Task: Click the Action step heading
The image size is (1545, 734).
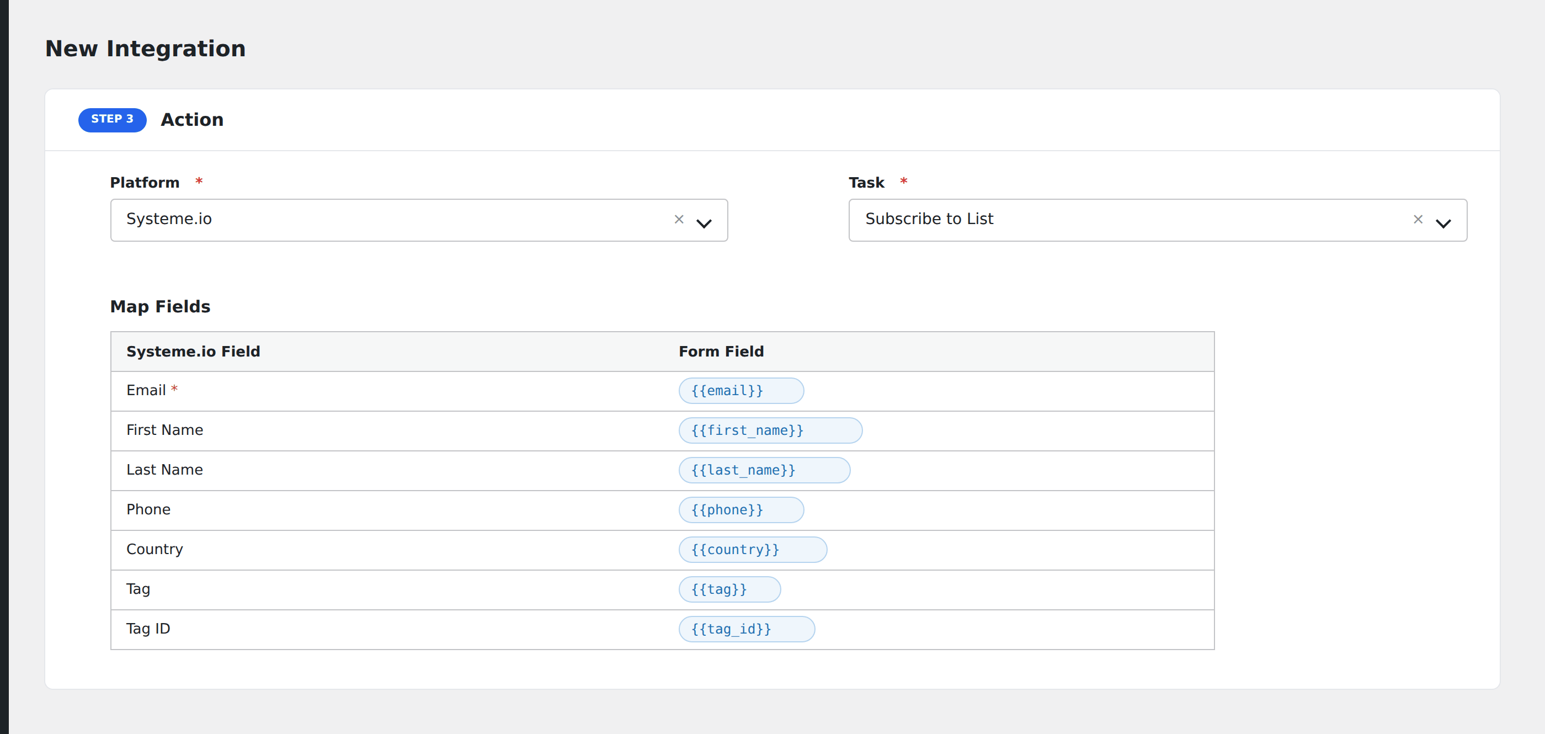Action: coord(192,120)
